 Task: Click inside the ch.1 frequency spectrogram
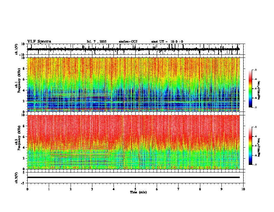coord(134,85)
